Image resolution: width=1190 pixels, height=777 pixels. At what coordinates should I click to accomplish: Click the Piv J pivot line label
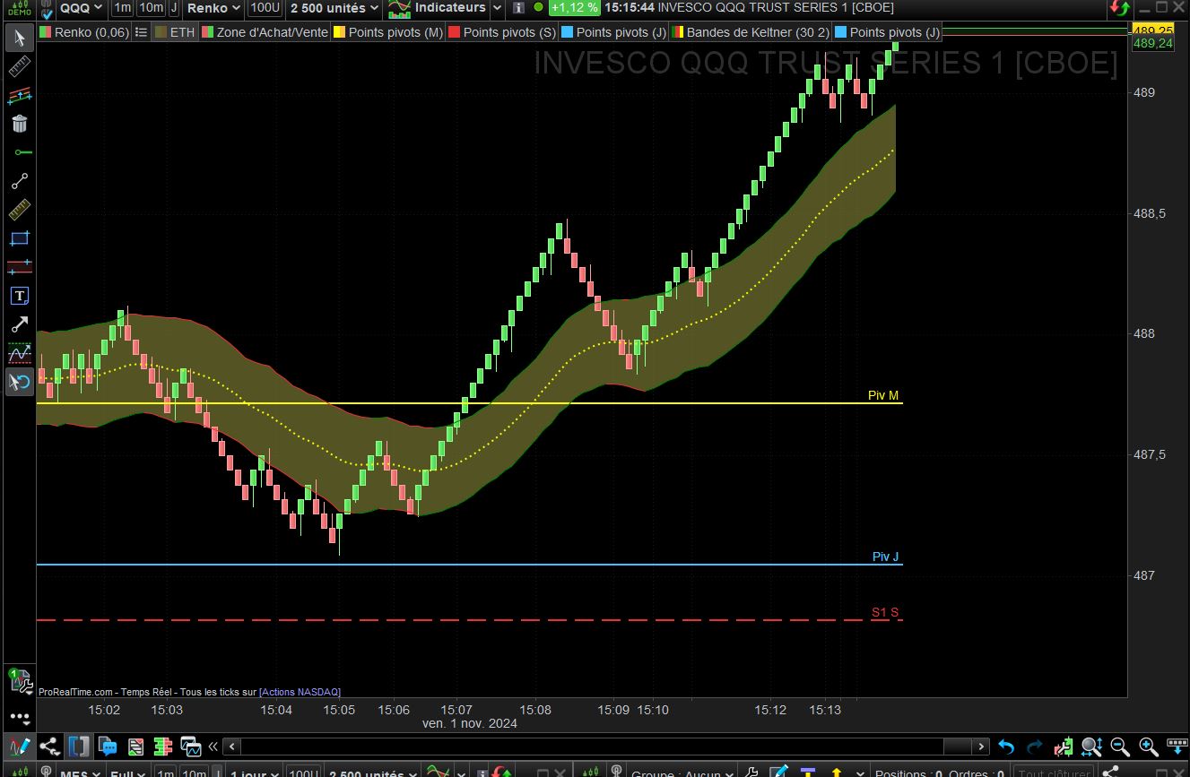[886, 557]
